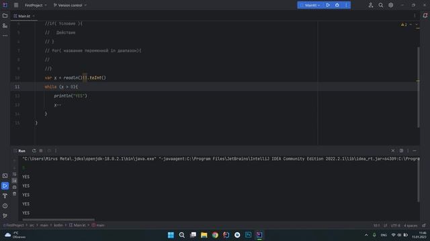This screenshot has height=241, width=430.
Task: Open Run panel toolbar more options
Action: [56, 151]
